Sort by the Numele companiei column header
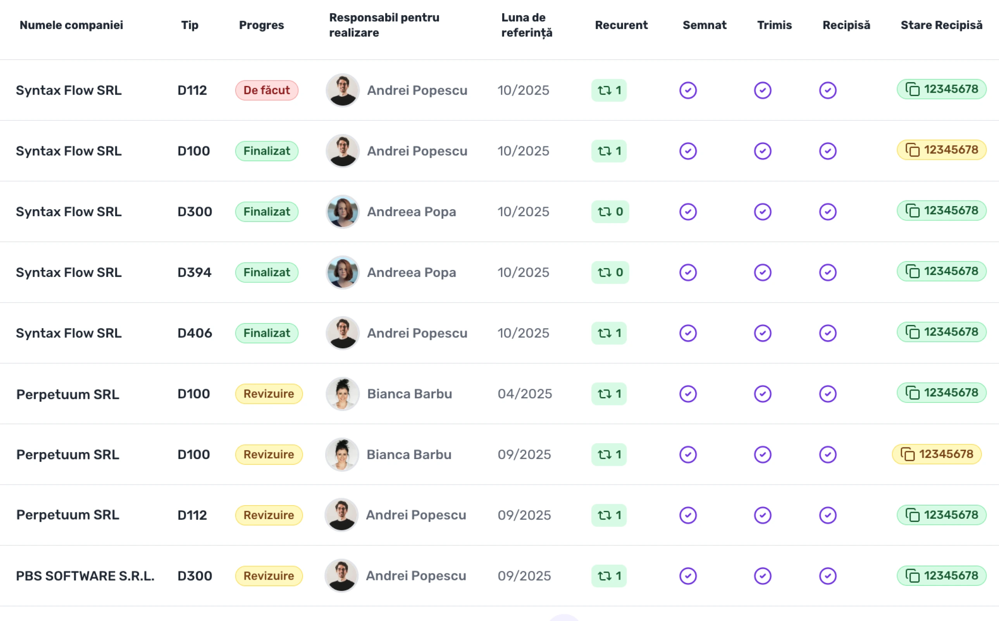The height and width of the screenshot is (621, 999). pos(71,25)
